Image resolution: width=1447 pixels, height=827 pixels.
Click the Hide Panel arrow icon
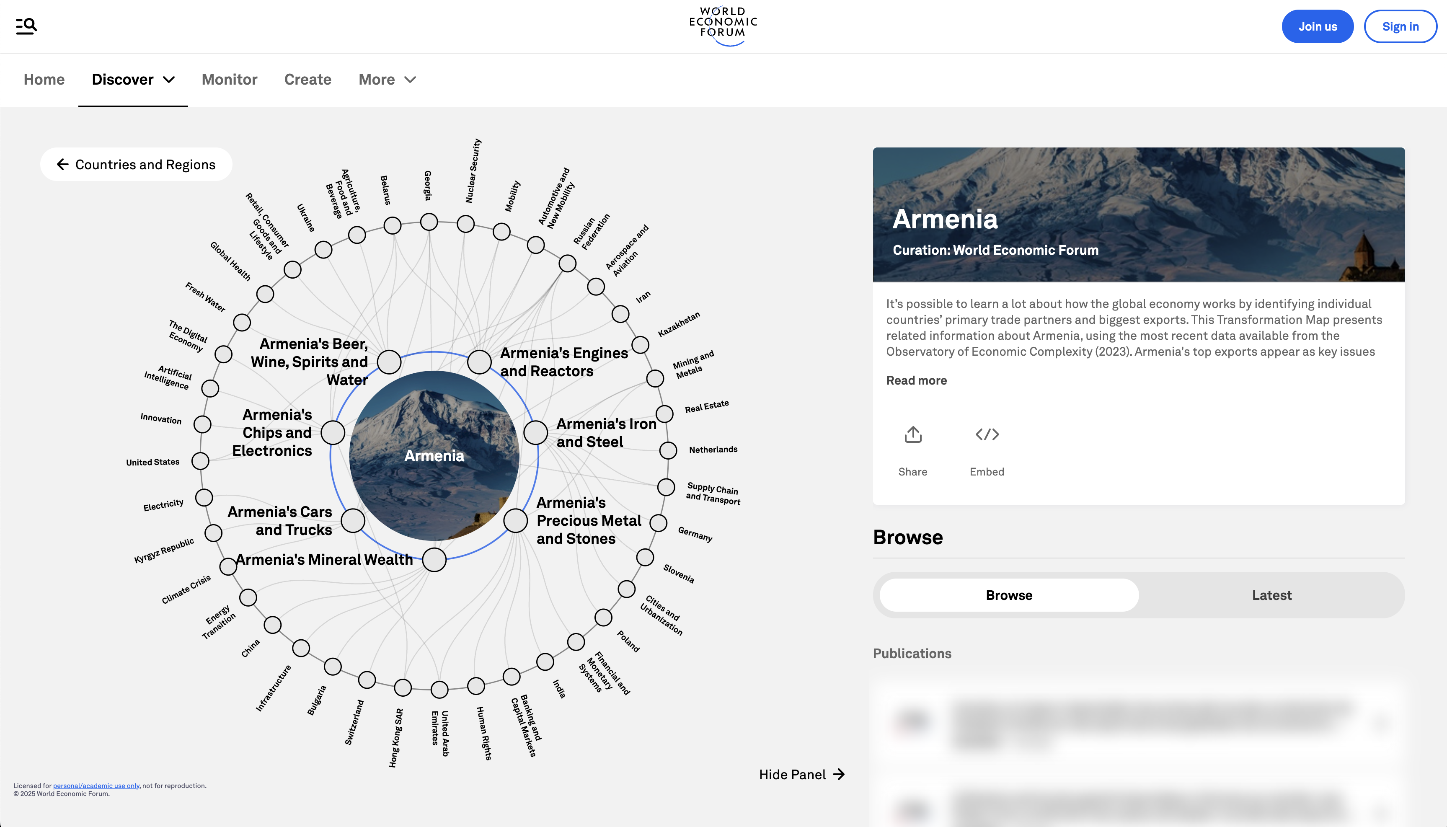point(839,775)
